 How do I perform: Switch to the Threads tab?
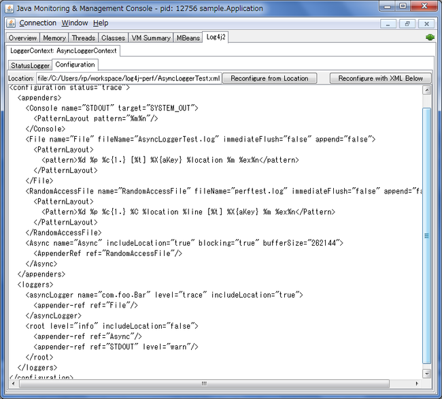click(x=83, y=38)
